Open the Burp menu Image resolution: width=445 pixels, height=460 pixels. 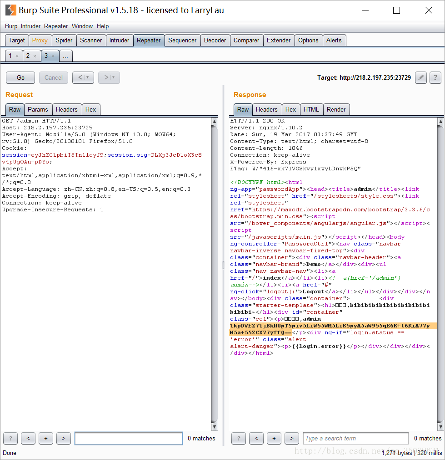pos(11,26)
